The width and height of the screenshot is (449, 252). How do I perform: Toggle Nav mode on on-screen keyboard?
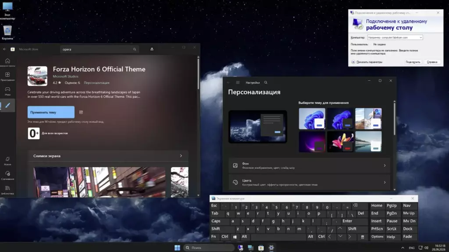pyautogui.click(x=409, y=206)
